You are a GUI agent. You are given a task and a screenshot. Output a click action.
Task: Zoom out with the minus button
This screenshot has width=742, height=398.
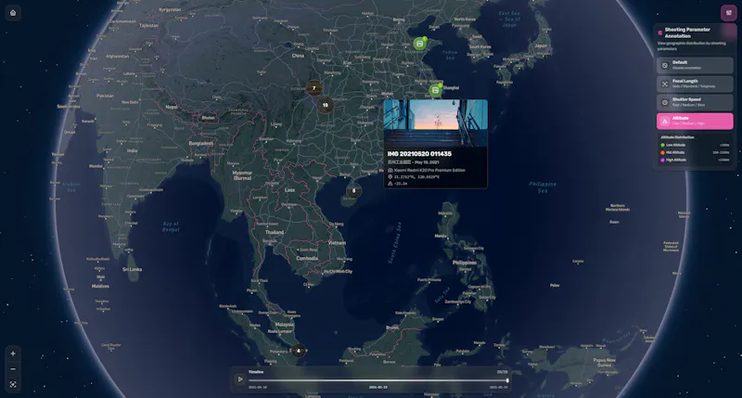[x=13, y=369]
